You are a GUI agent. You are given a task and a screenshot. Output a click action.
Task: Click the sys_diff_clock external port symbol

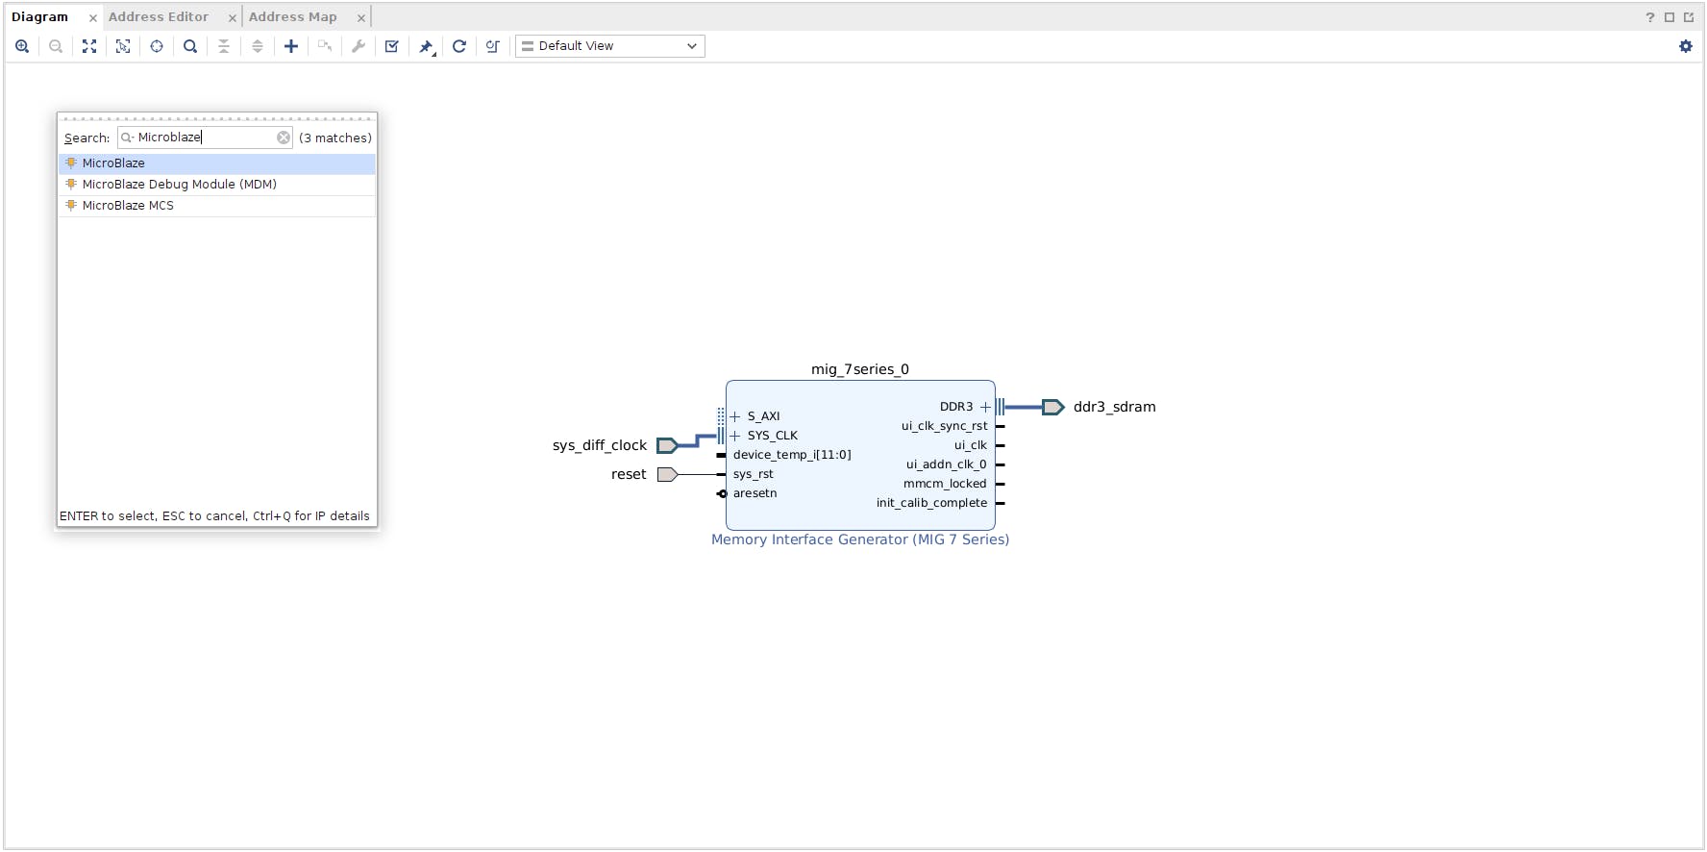(668, 445)
